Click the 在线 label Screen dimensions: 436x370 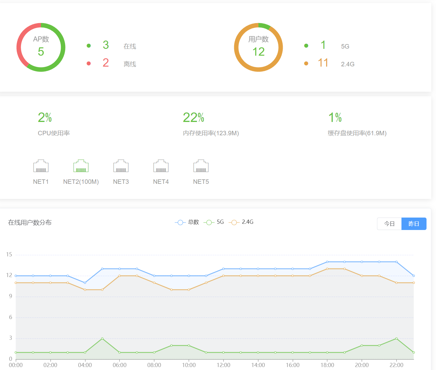coord(130,46)
